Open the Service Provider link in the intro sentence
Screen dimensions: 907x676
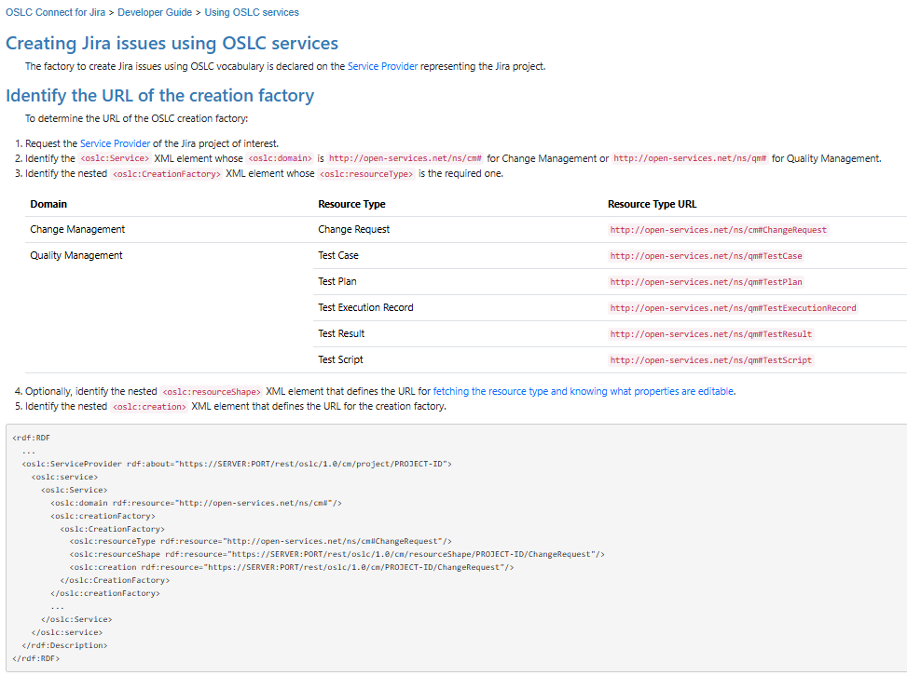pyautogui.click(x=382, y=67)
